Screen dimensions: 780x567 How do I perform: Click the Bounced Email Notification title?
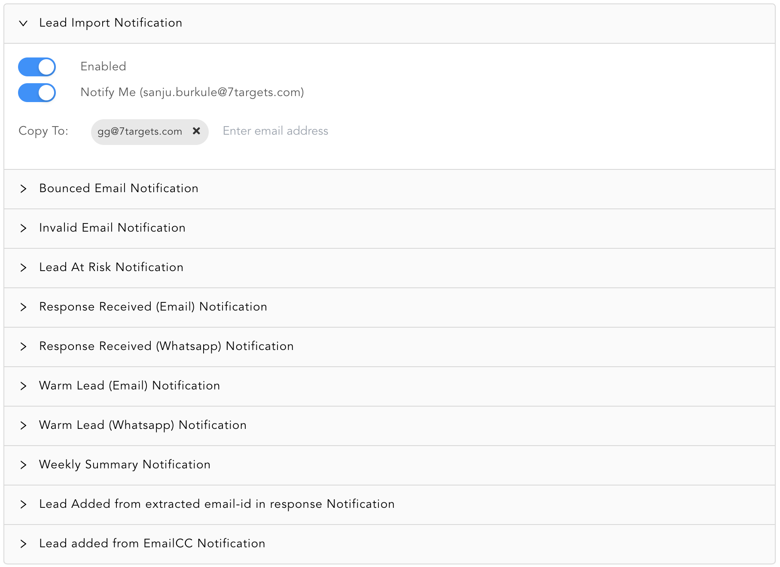pyautogui.click(x=119, y=189)
